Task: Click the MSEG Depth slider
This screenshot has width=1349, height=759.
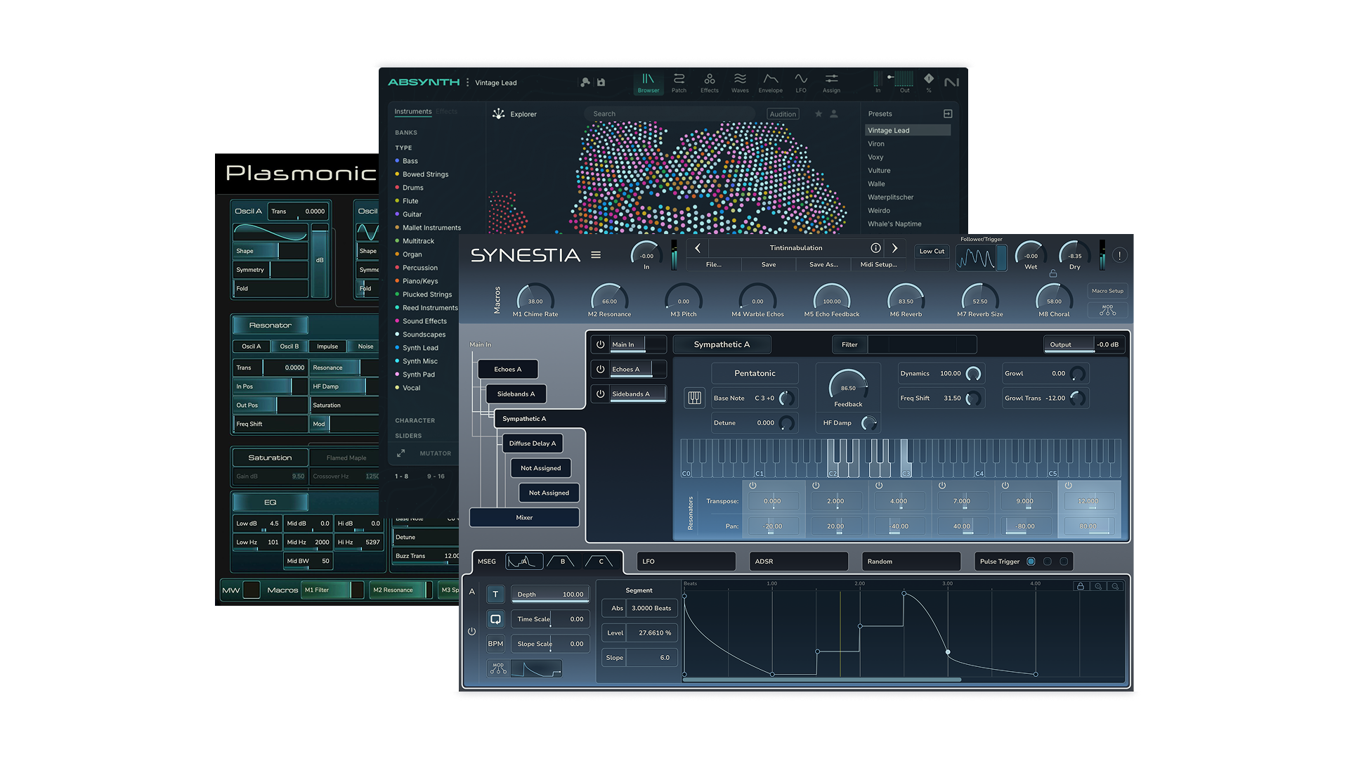Action: pyautogui.click(x=549, y=595)
